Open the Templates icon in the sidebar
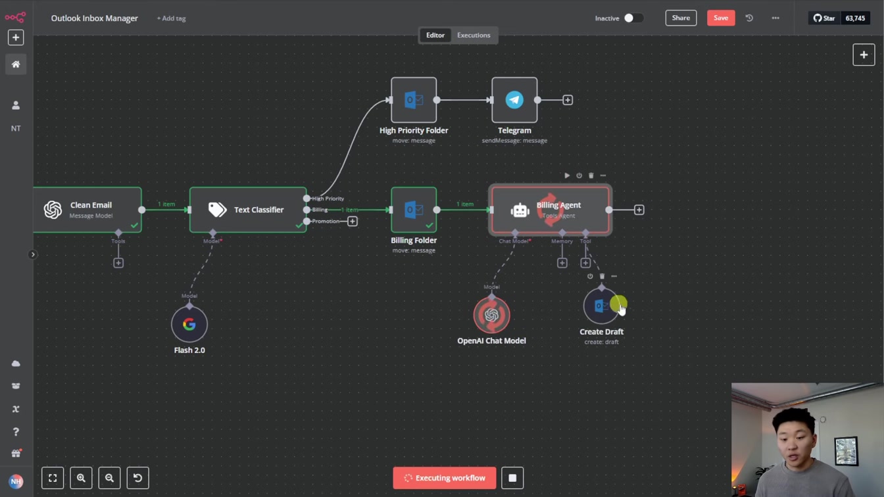Viewport: 884px width, 497px height. click(16, 386)
